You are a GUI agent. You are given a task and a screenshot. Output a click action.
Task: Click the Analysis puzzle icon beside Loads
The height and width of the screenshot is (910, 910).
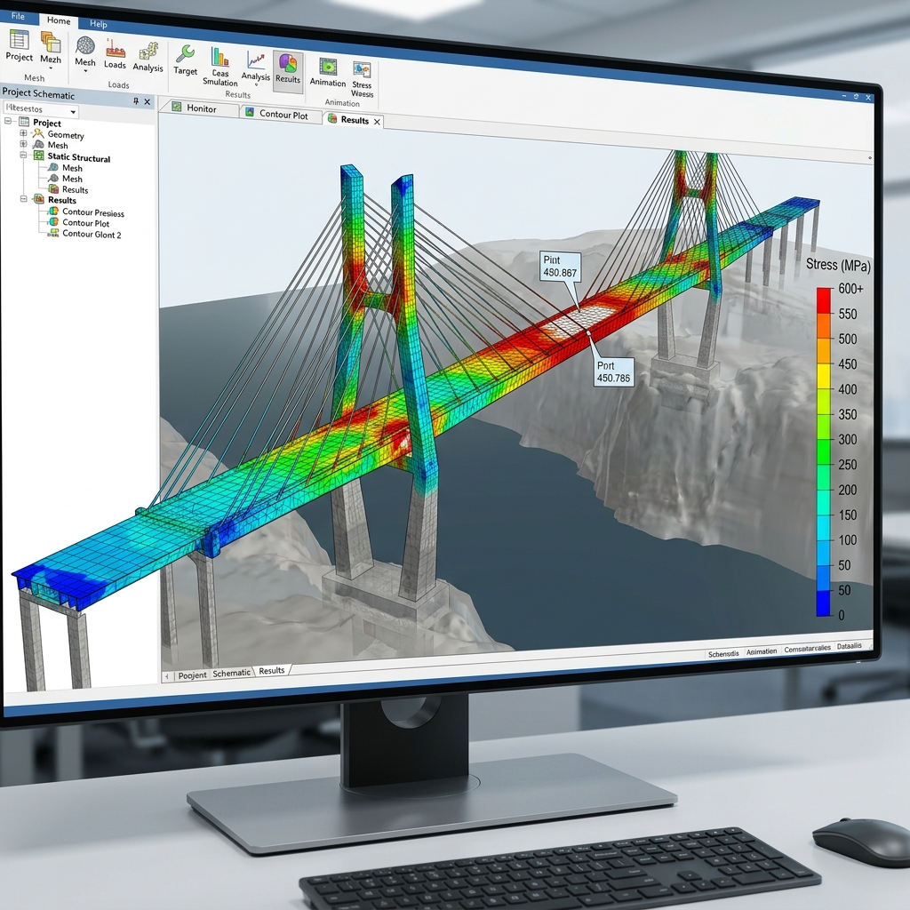[x=148, y=58]
